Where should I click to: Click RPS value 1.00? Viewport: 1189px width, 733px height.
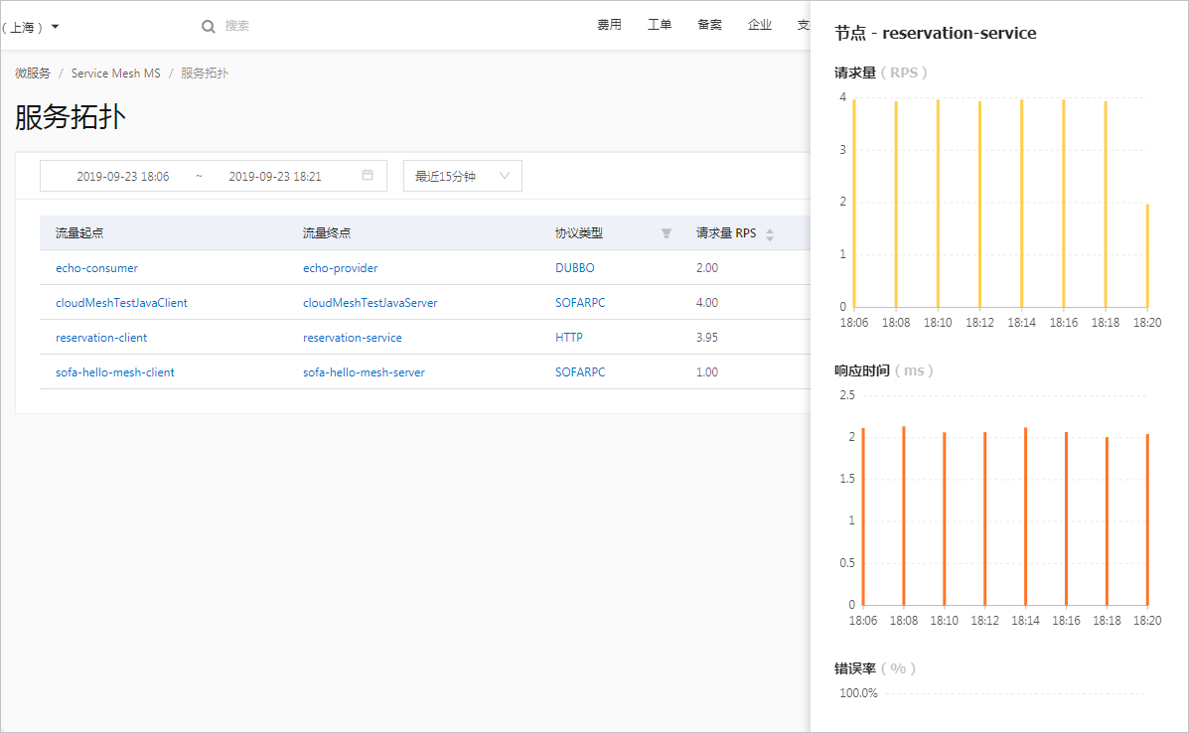706,372
